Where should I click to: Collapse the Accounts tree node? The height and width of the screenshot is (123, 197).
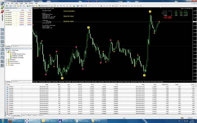click(x=7, y=52)
